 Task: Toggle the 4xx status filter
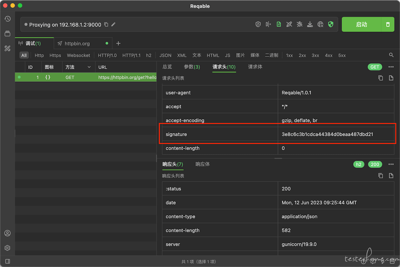tap(329, 56)
